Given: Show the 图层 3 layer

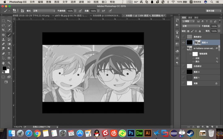Looking at the screenshot, I should tap(183, 72).
